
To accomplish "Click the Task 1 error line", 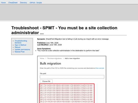I will [66, 85].
